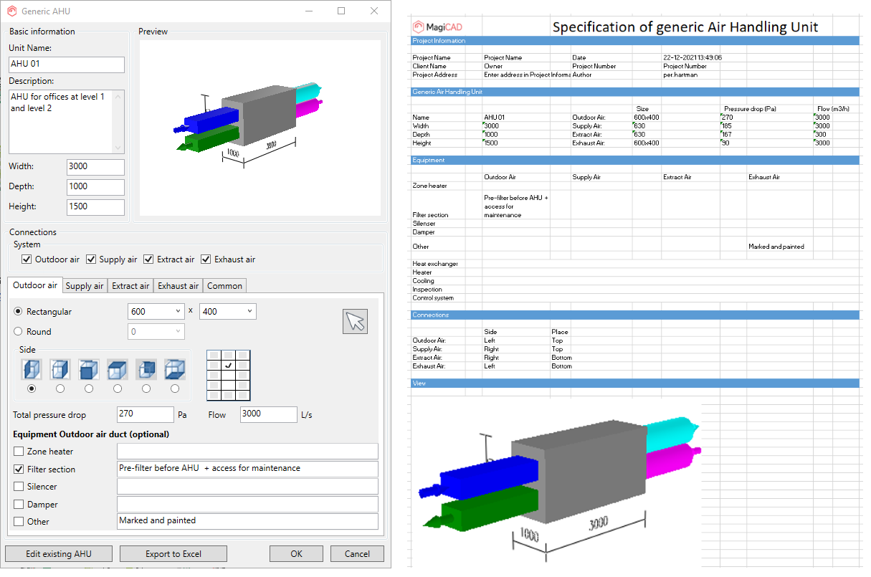Select the back side cube icon

click(146, 370)
